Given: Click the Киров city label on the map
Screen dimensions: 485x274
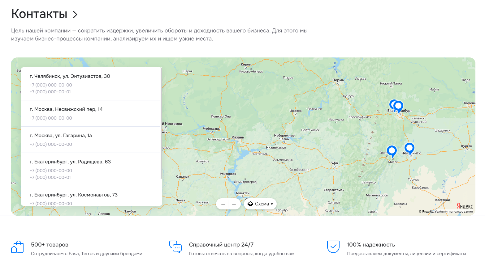Looking at the screenshot, I should (246, 65).
